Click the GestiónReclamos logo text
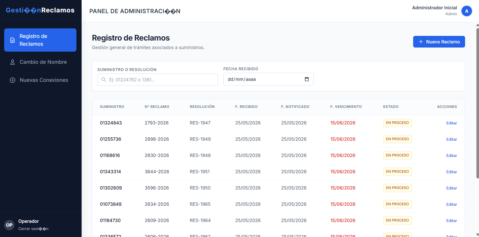The height and width of the screenshot is (237, 479). click(x=40, y=10)
